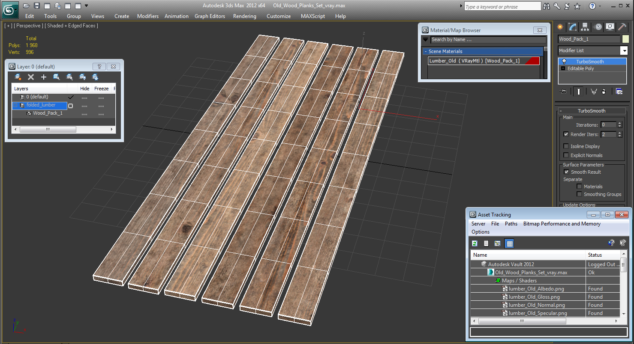The height and width of the screenshot is (344, 634).
Task: Enable Explicit Normals checkbox
Action: pyautogui.click(x=566, y=155)
